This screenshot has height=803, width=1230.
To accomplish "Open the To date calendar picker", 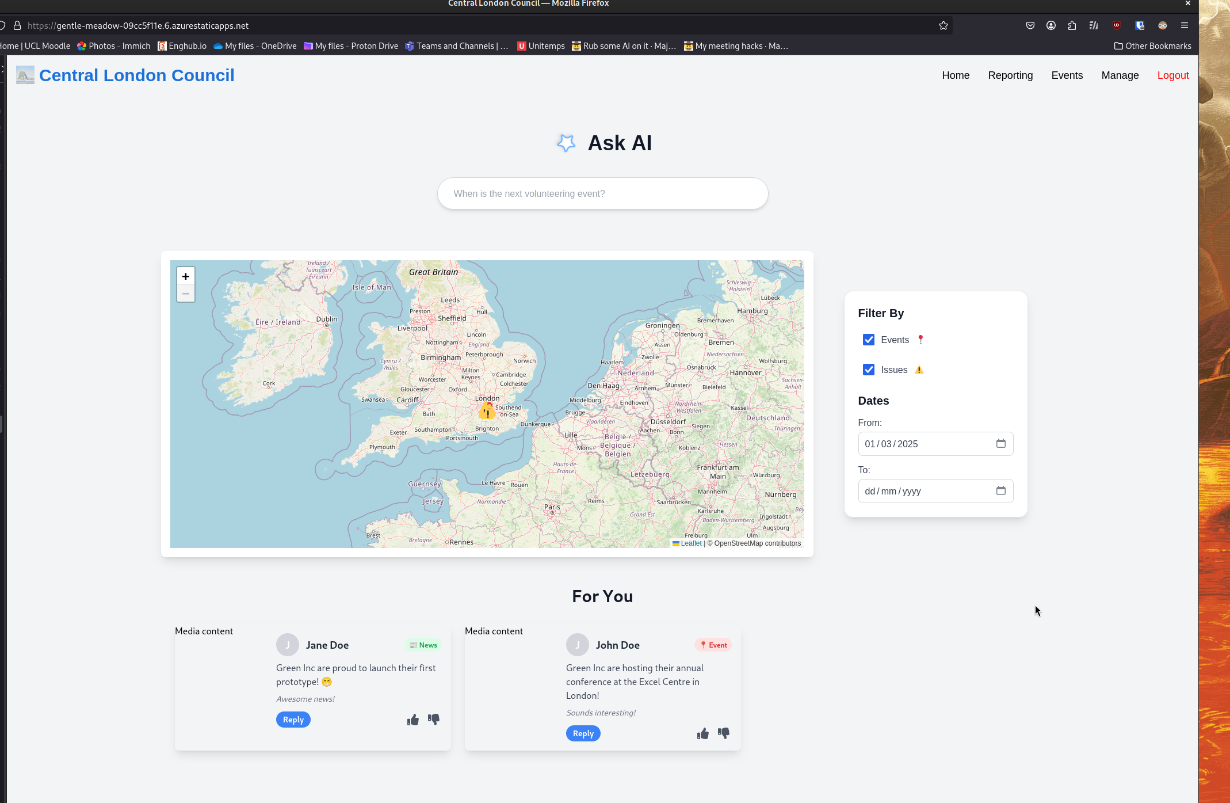I will coord(1000,490).
